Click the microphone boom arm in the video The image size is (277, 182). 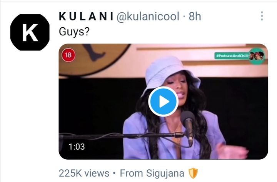(x=120, y=136)
